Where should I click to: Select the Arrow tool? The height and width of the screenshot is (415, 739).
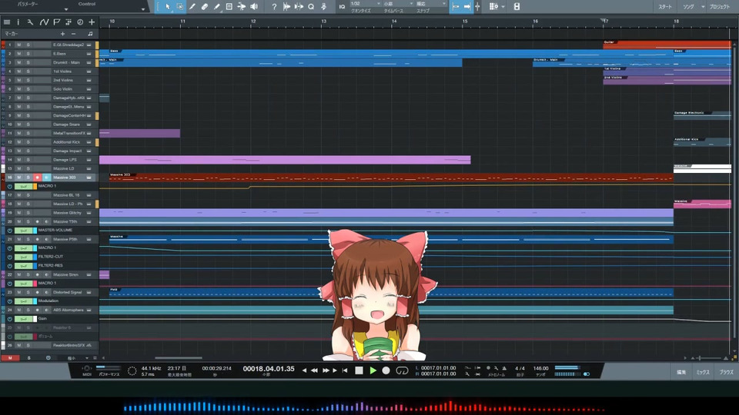coord(168,7)
